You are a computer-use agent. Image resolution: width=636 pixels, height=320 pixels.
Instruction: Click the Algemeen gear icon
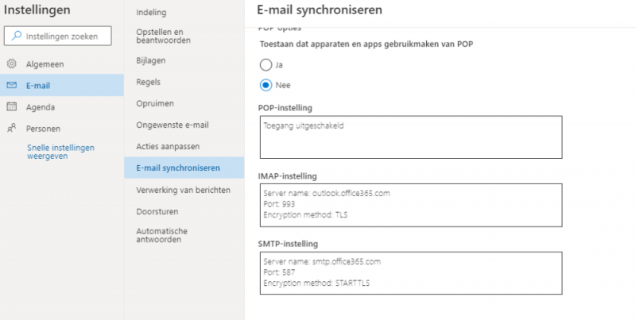(x=12, y=64)
